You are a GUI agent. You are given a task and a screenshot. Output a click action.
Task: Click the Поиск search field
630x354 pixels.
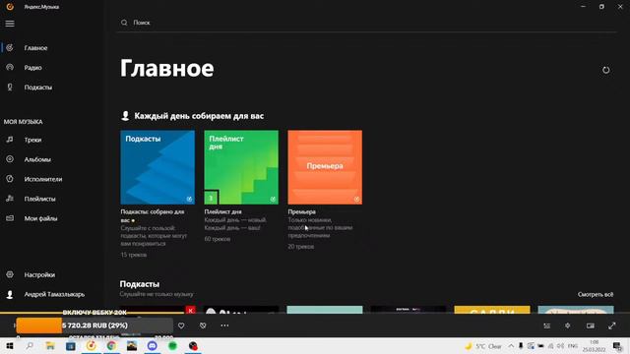(x=367, y=23)
